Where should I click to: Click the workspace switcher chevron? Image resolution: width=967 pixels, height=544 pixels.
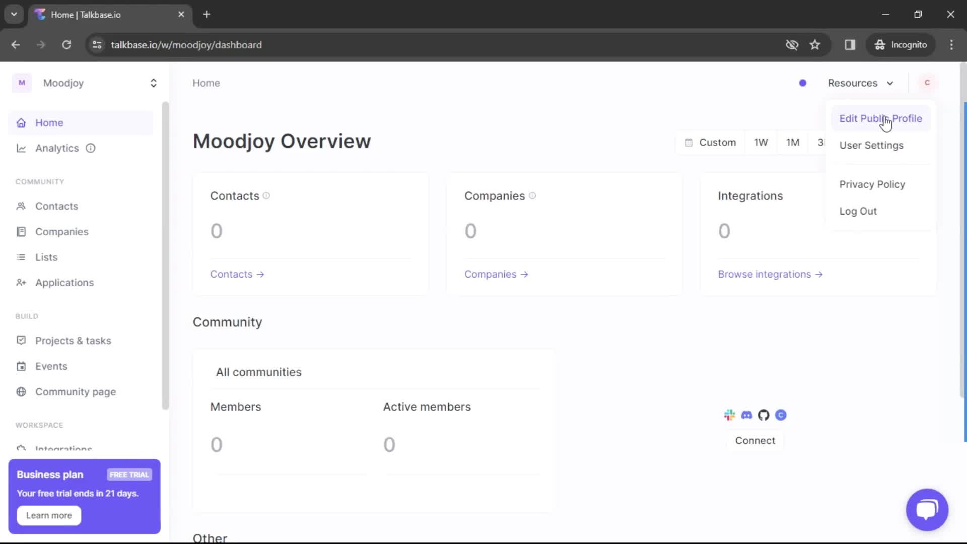click(154, 83)
